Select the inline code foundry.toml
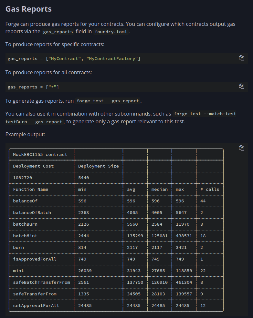253x318 pixels. [x=111, y=32]
